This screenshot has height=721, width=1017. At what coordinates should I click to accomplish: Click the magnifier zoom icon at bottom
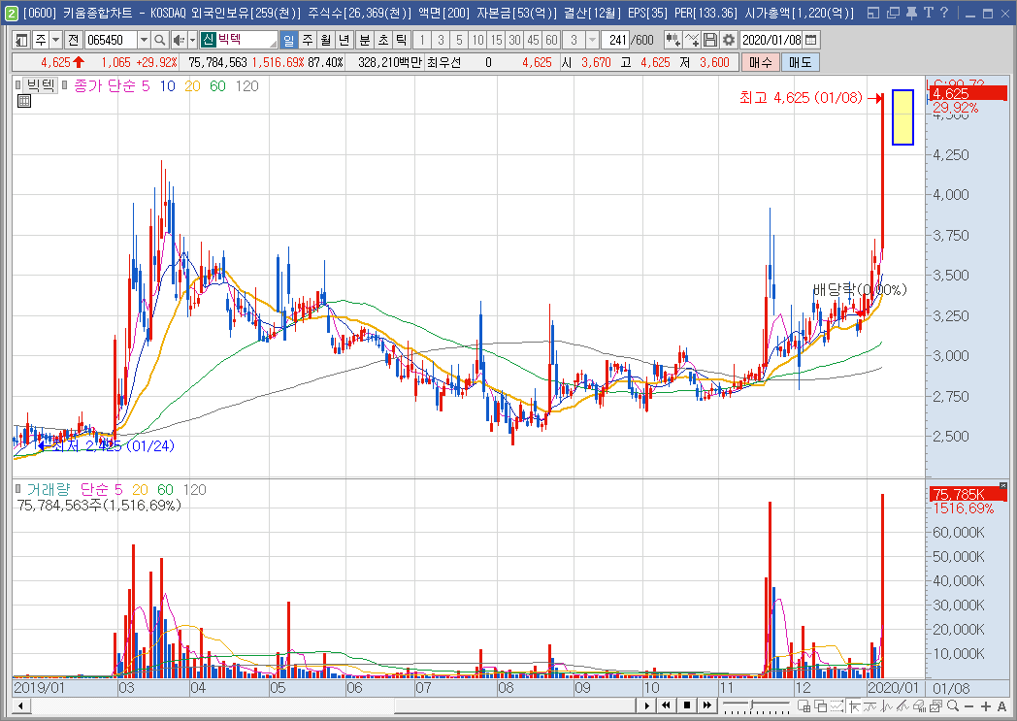tap(953, 706)
